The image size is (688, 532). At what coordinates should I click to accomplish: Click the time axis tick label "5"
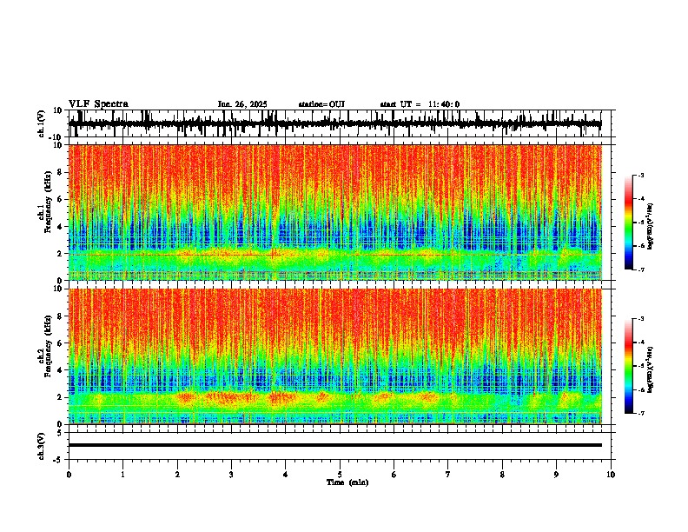(340, 475)
